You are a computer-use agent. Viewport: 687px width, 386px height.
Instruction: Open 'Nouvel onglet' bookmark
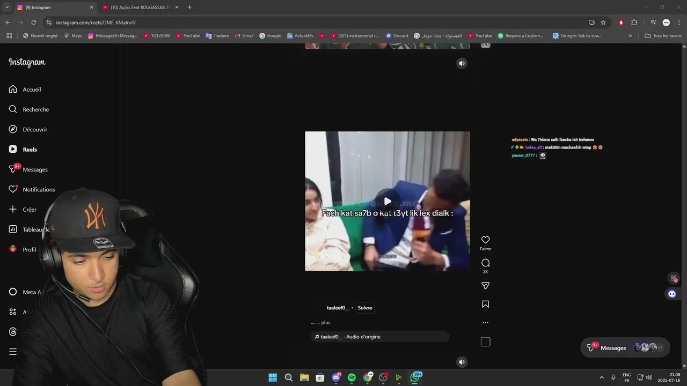click(40, 36)
